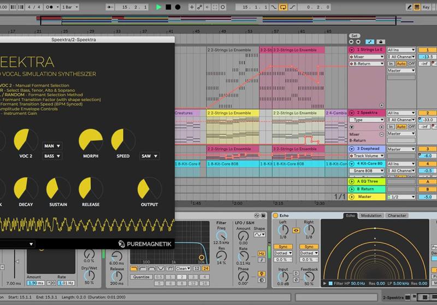Enable Echo Left delay Sync button

click(283, 247)
